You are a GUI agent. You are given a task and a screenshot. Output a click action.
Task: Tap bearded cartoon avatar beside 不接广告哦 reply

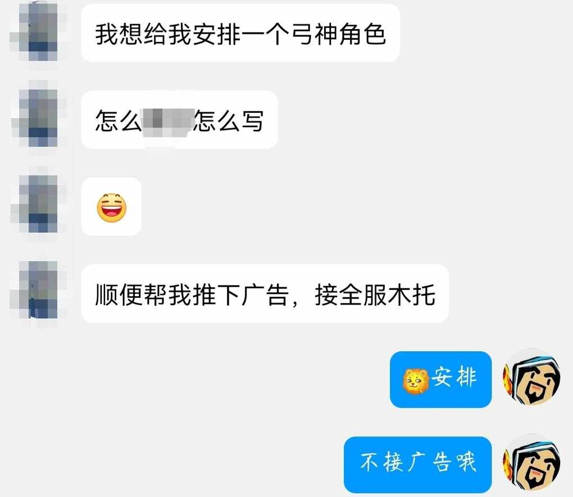coord(531,463)
